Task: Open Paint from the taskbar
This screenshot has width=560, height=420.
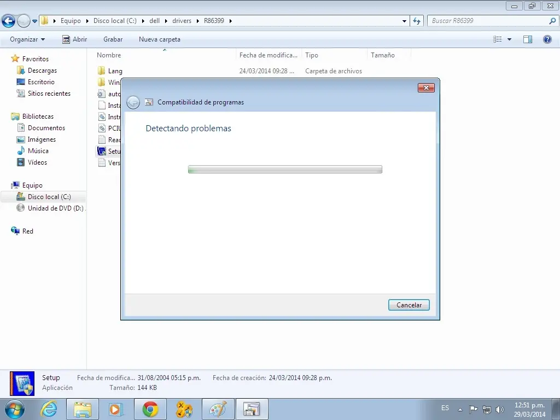Action: [218, 409]
